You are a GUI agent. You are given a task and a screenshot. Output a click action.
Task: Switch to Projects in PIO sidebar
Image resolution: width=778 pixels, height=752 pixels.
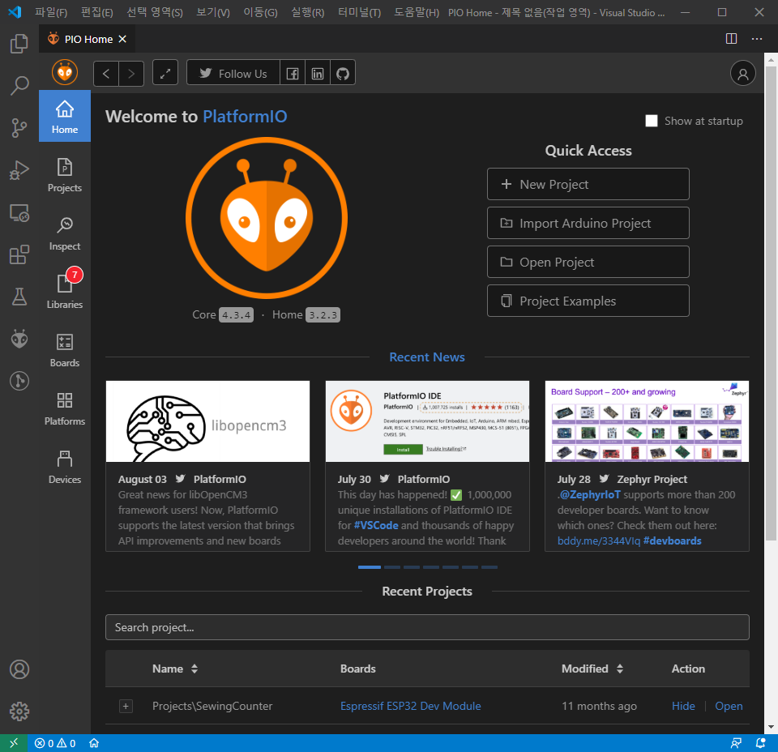pyautogui.click(x=65, y=174)
